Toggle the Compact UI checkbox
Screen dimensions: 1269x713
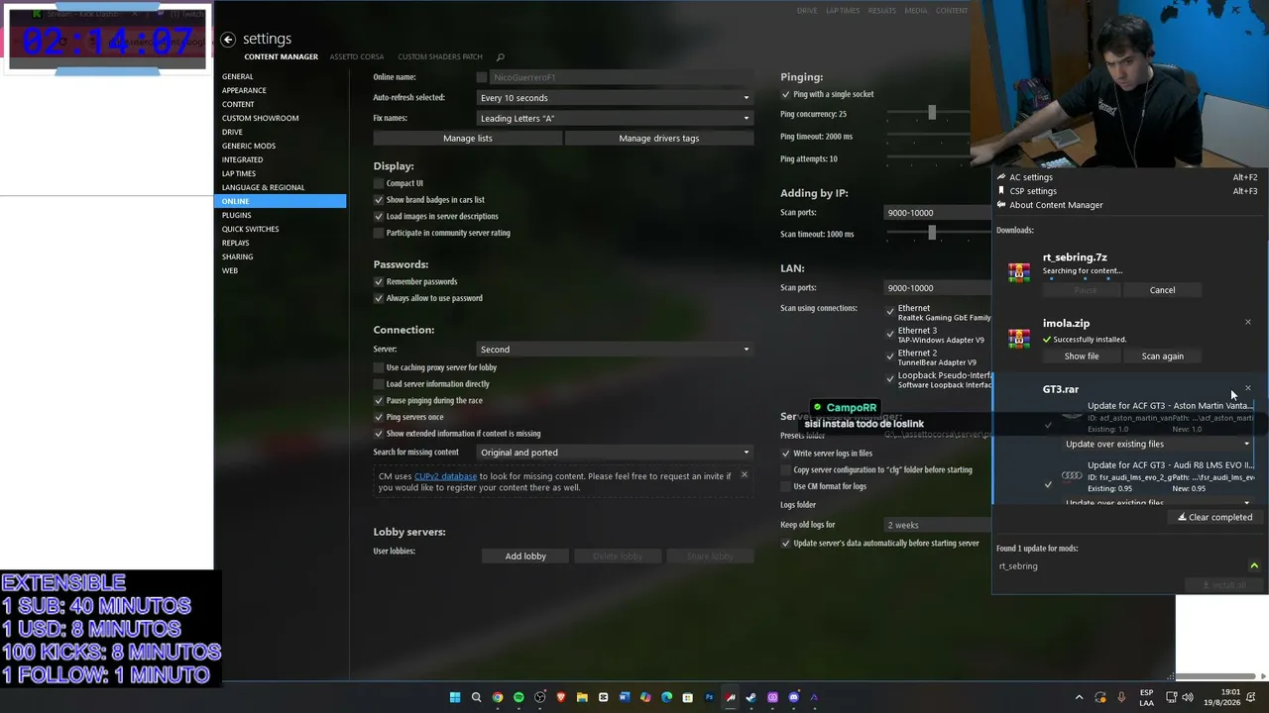379,183
